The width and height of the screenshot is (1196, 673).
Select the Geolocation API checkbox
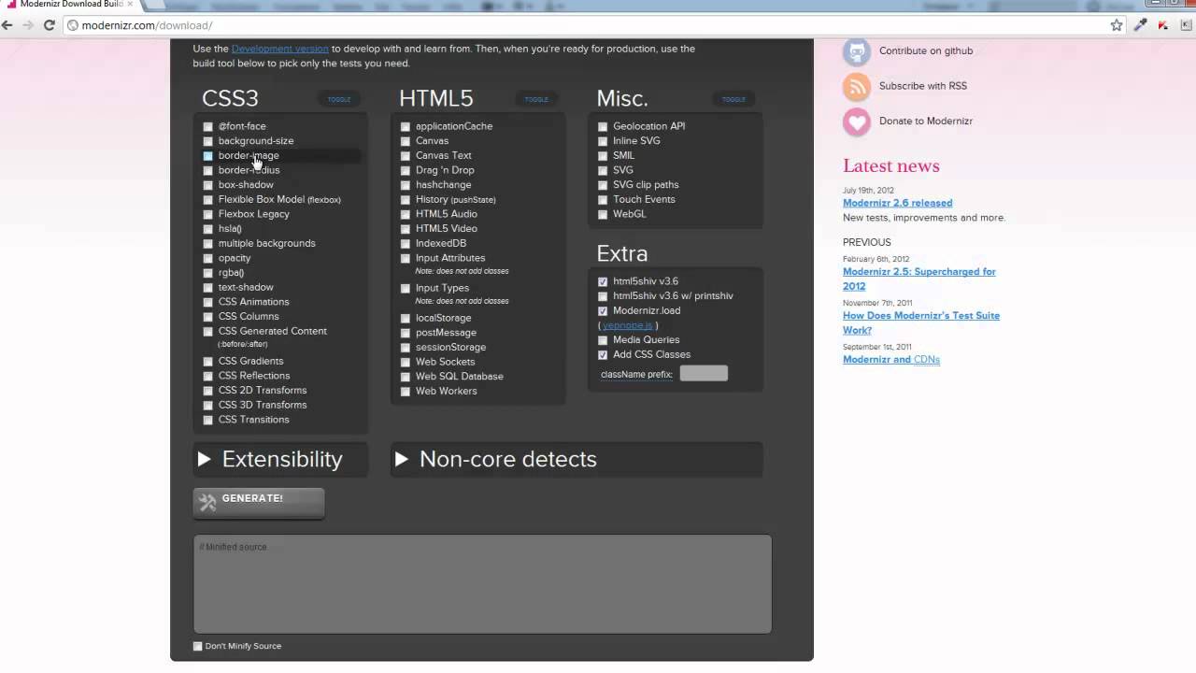(x=603, y=127)
